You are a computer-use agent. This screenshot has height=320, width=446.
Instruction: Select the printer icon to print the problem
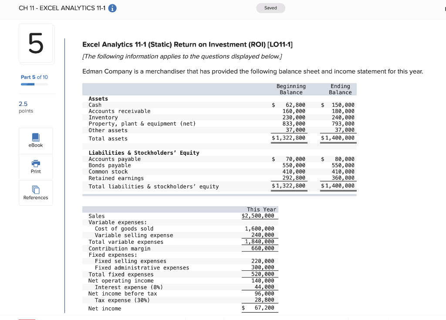click(x=35, y=164)
